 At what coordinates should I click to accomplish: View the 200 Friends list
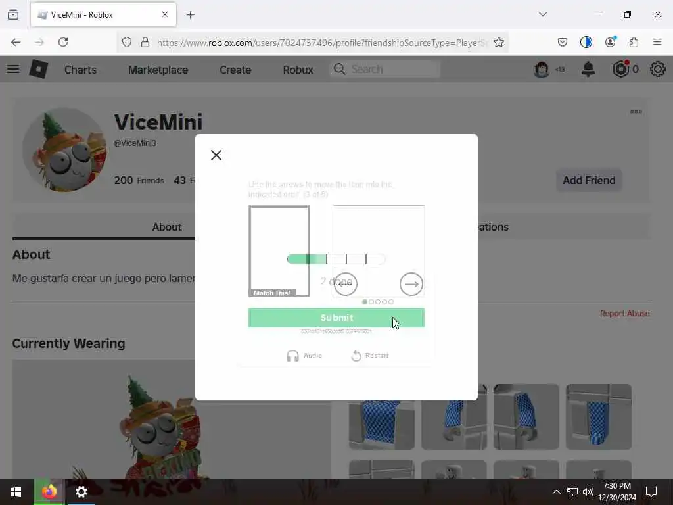pyautogui.click(x=139, y=180)
